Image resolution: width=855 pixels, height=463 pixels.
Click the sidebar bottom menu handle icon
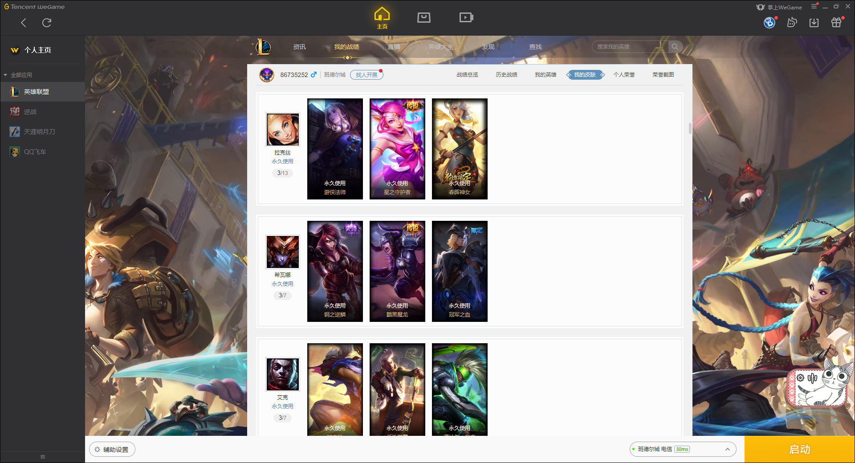point(43,457)
